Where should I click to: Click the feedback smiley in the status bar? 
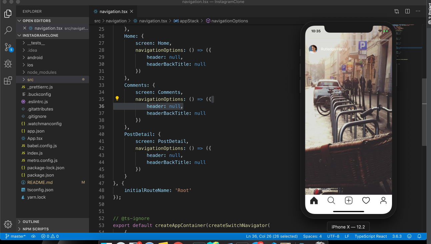[x=409, y=236]
